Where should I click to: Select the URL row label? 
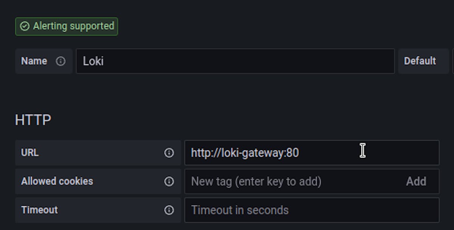(x=30, y=153)
